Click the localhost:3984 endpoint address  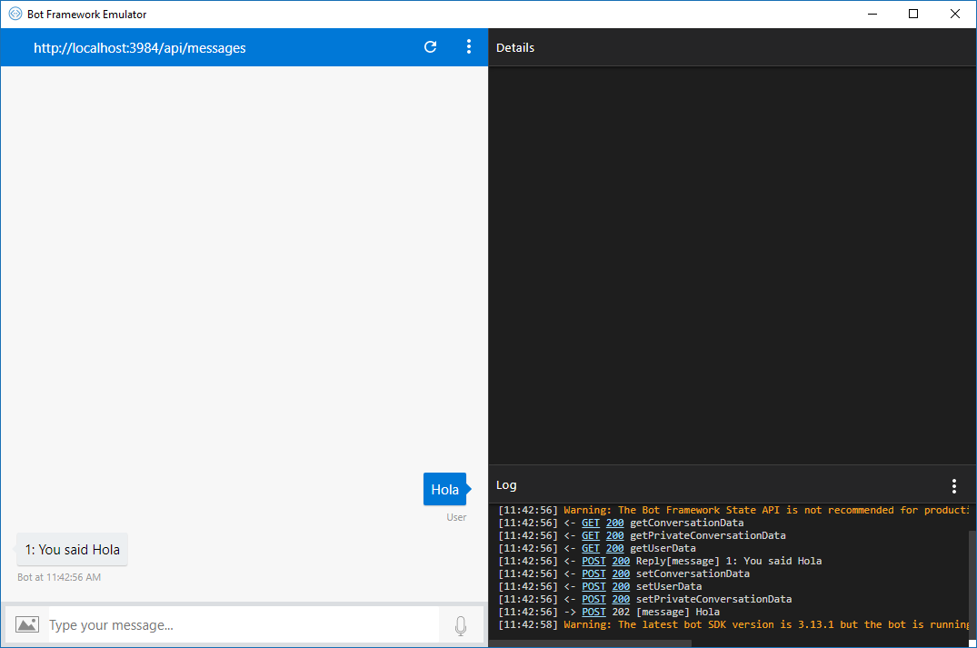(x=140, y=48)
